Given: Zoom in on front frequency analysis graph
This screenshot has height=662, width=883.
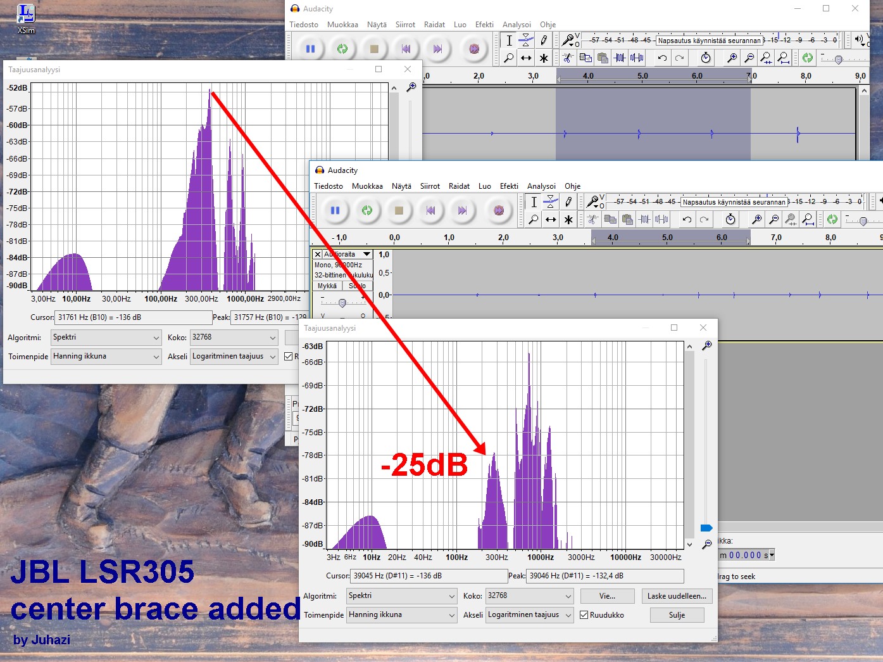Looking at the screenshot, I should click(x=707, y=345).
